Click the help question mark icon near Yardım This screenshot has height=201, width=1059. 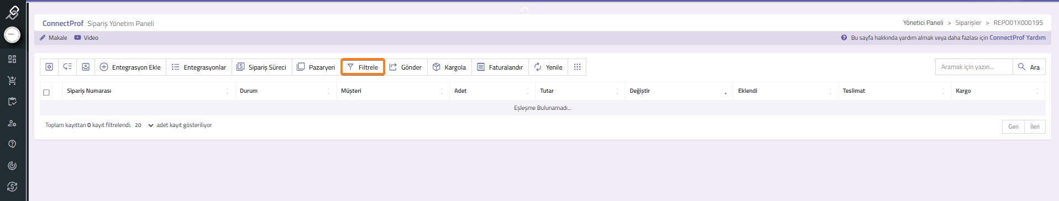pyautogui.click(x=844, y=38)
